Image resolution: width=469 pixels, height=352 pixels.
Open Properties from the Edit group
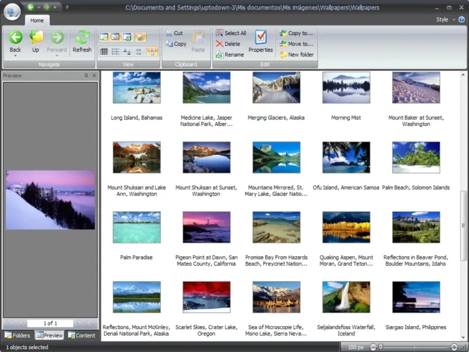click(x=260, y=38)
